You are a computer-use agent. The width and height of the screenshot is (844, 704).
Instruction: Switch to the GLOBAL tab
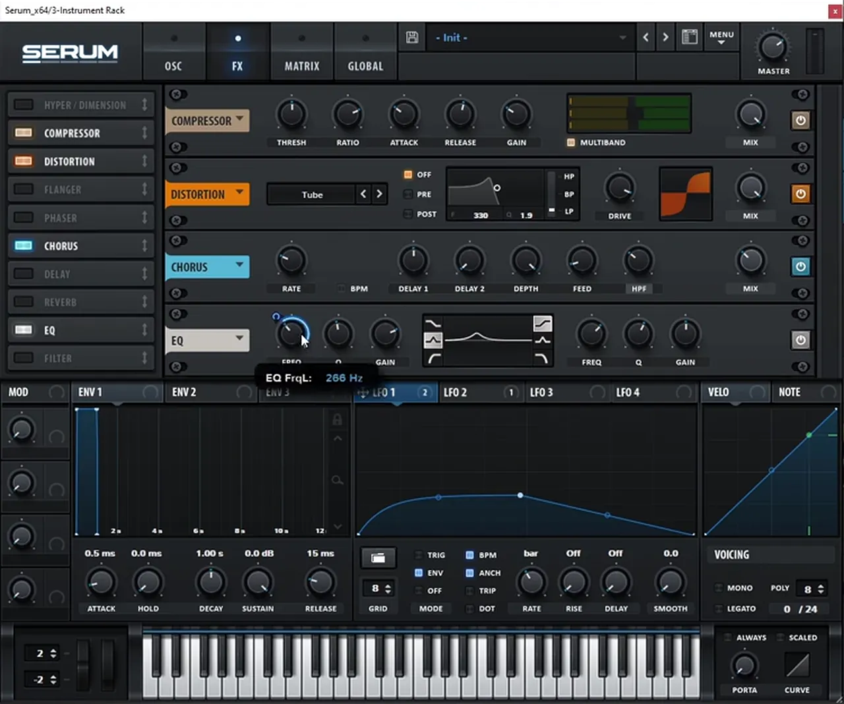point(365,66)
